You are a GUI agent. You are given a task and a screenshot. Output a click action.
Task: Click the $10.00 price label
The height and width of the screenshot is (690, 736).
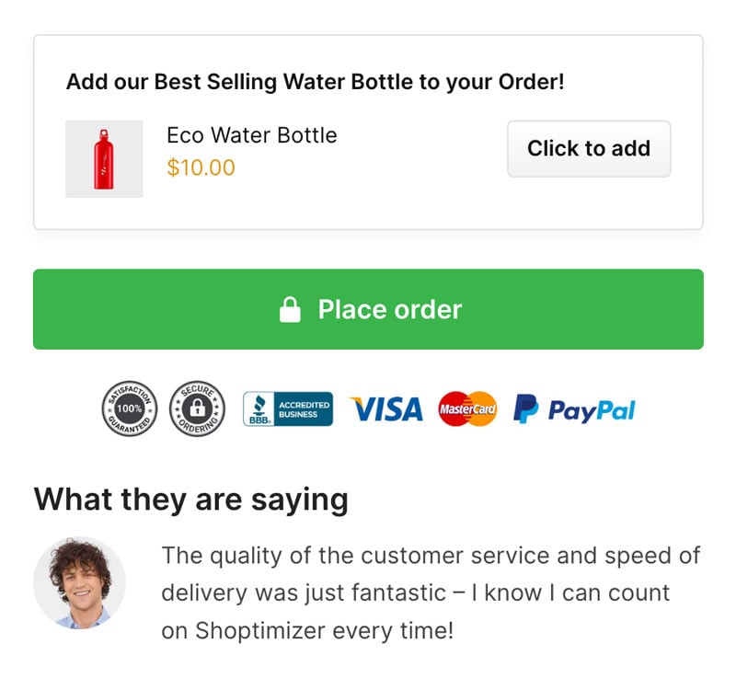coord(201,167)
